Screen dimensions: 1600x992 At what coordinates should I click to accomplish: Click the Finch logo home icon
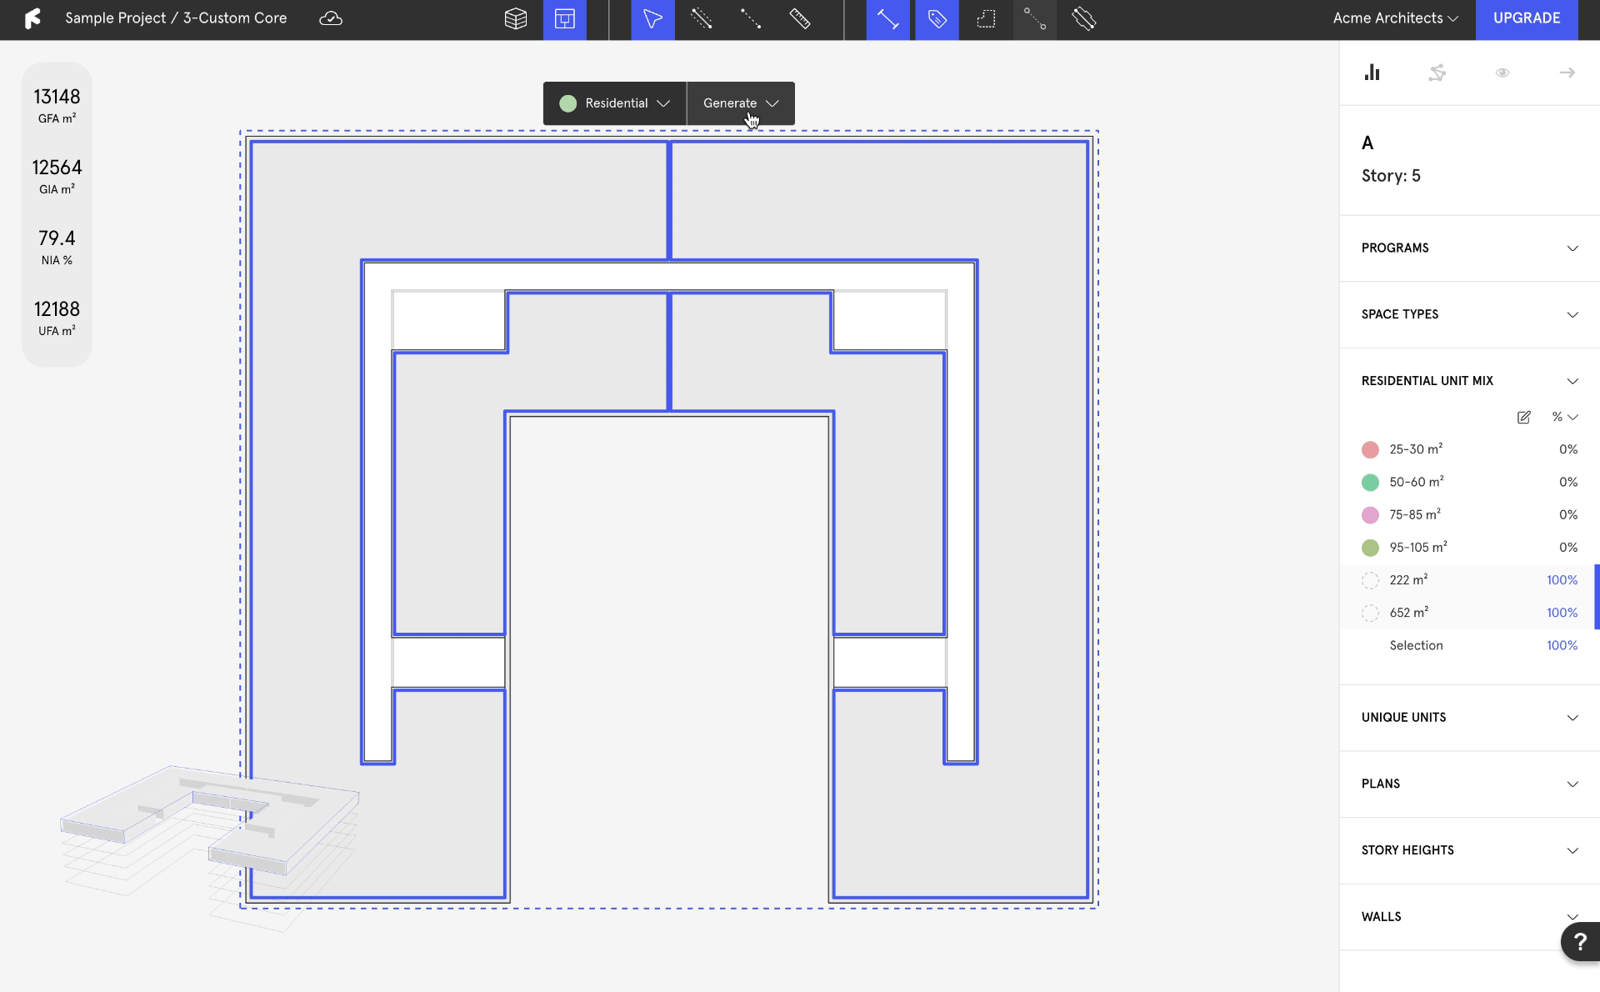[x=32, y=18]
